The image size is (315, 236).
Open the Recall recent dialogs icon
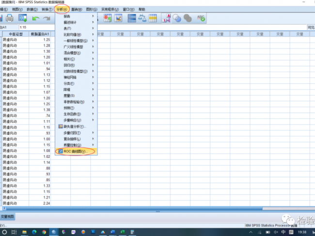(x=22, y=18)
